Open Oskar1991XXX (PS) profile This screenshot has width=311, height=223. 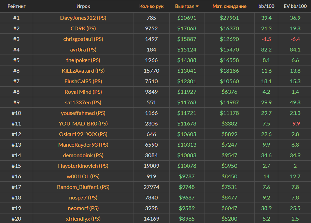point(83,134)
